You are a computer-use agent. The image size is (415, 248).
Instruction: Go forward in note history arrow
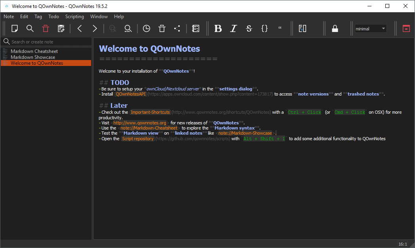95,28
